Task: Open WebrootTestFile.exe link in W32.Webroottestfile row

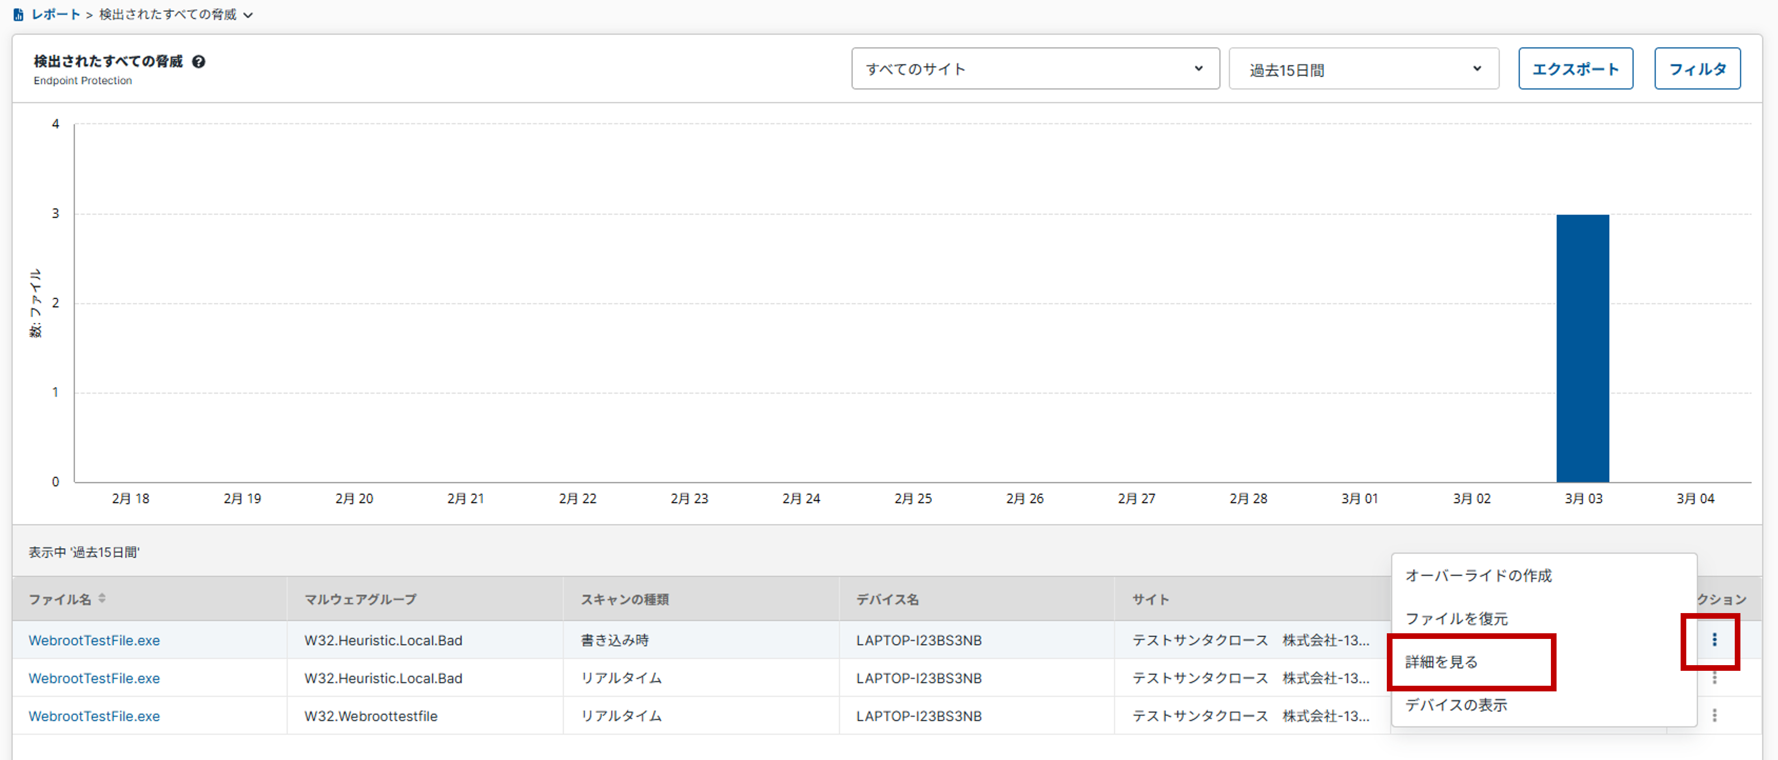Action: [x=94, y=716]
